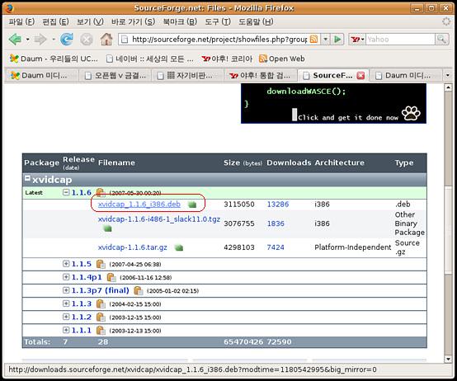Screen dimensions: 457x381
Task: Open release notes icon for 1.1.6
Action: pyautogui.click(x=101, y=192)
